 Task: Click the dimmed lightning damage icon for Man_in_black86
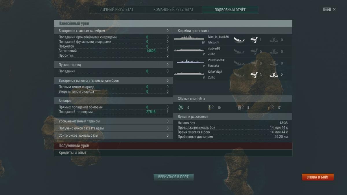coord(274,40)
